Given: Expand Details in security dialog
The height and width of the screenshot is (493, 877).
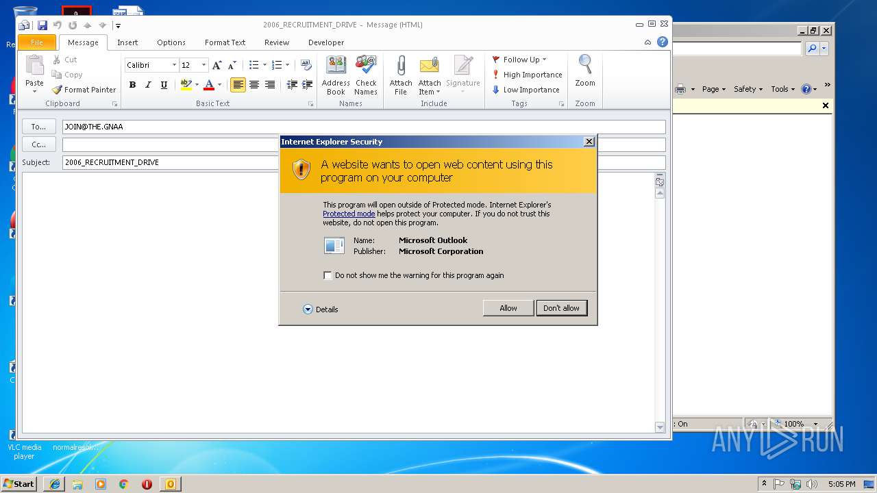Looking at the screenshot, I should [x=321, y=309].
